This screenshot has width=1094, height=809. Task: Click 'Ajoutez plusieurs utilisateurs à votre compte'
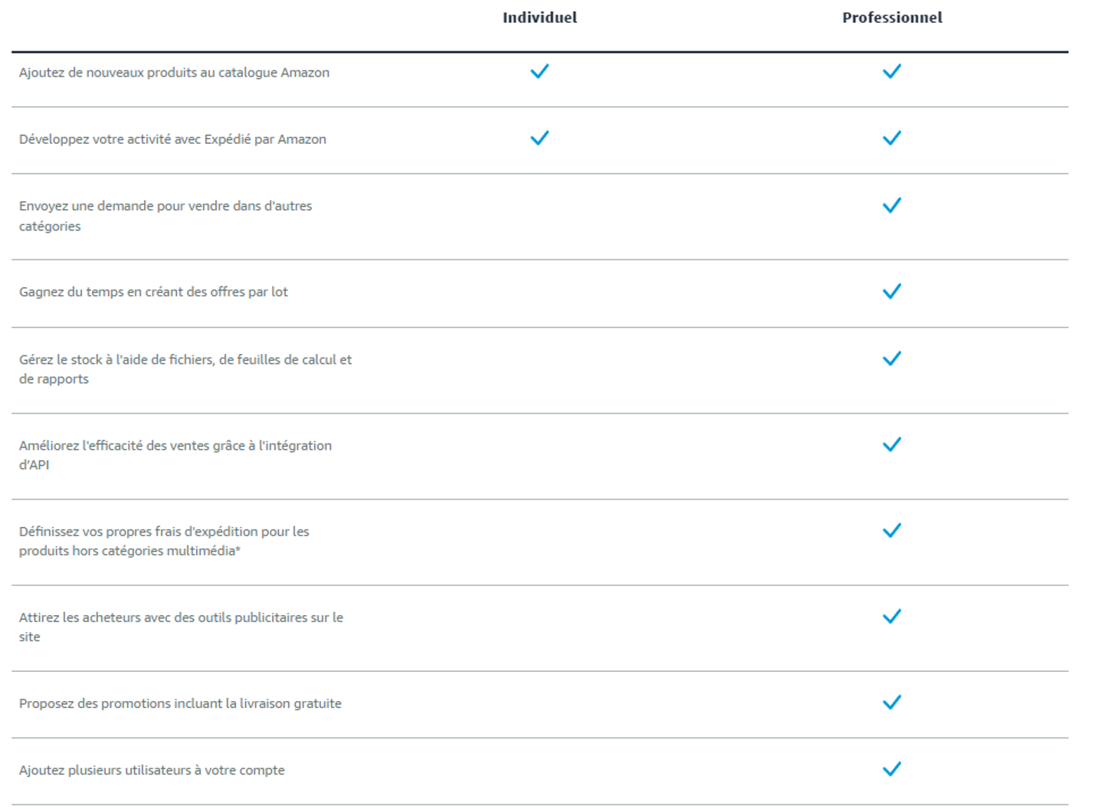pos(152,770)
